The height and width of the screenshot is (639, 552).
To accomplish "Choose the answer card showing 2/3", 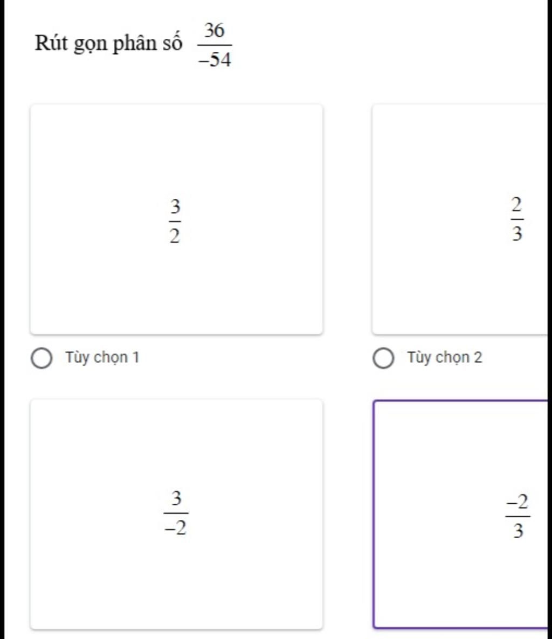I will [460, 220].
